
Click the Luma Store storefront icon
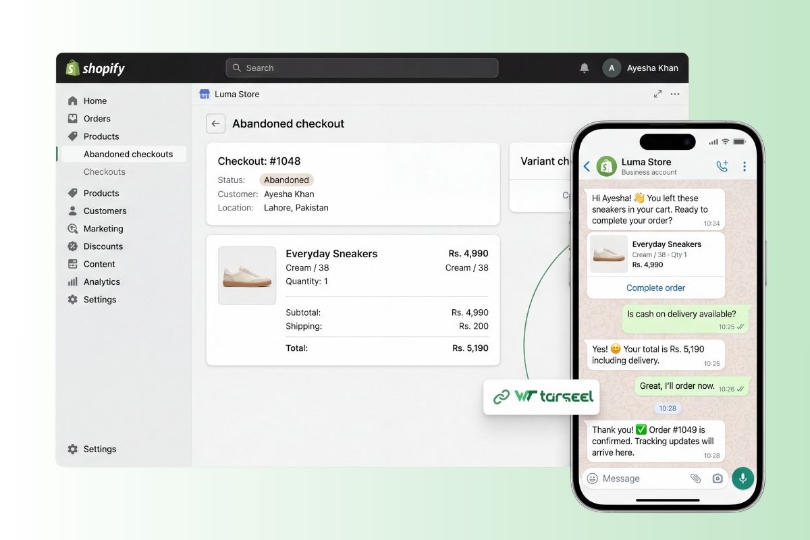[205, 94]
